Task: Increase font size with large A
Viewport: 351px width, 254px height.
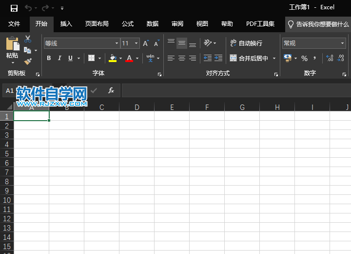Action: [146, 43]
